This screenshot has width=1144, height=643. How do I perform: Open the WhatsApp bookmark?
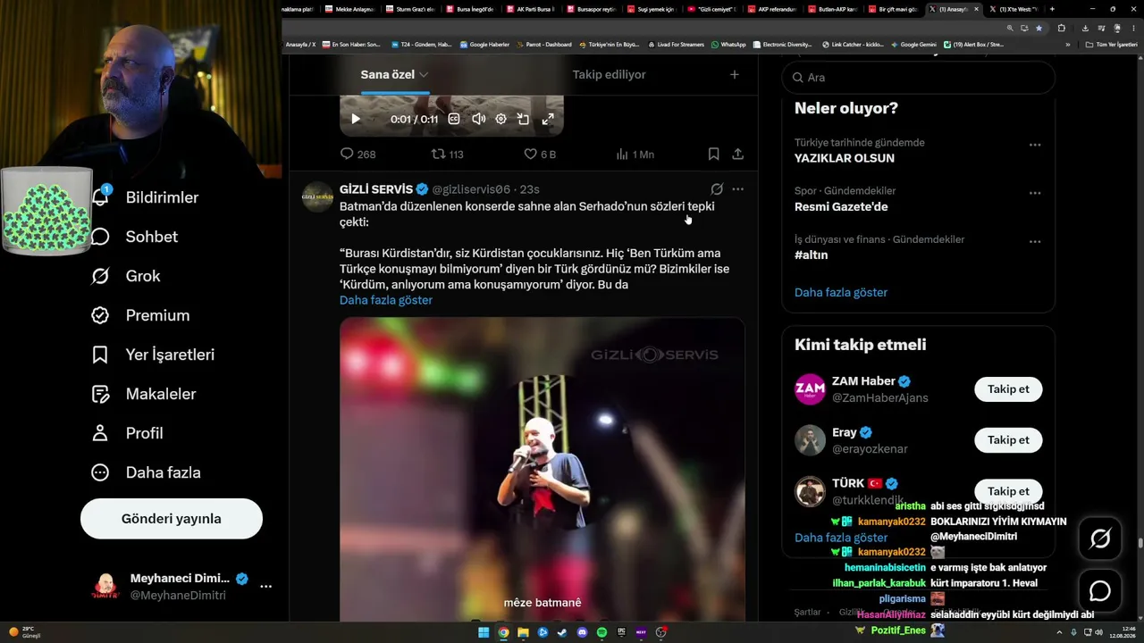click(728, 45)
